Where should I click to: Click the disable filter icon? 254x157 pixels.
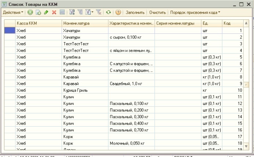click(x=99, y=12)
